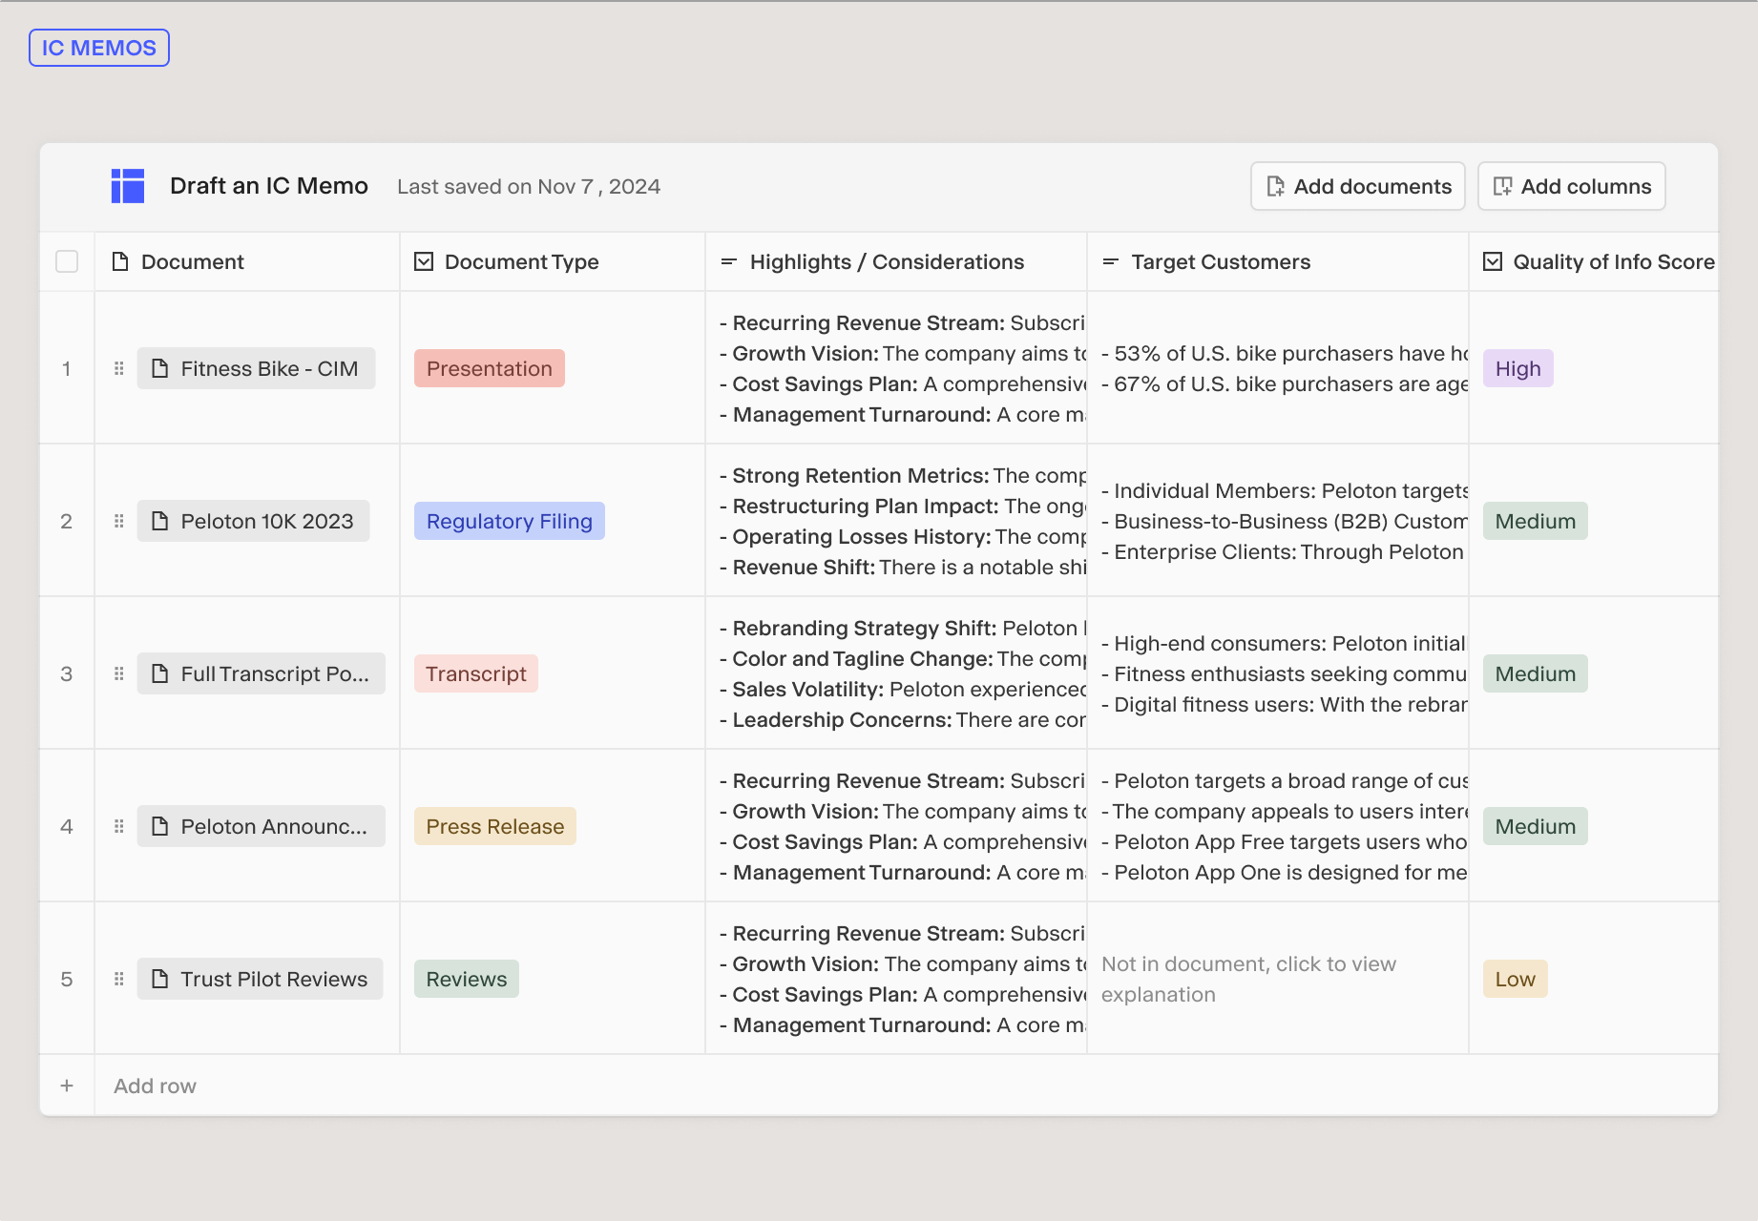Image resolution: width=1758 pixels, height=1221 pixels.
Task: Click file icon in Document column header
Action: pos(120,261)
